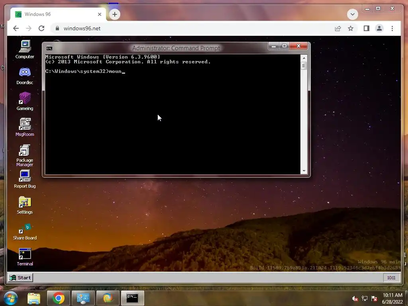Open the Computer desktop icon

pos(25,49)
